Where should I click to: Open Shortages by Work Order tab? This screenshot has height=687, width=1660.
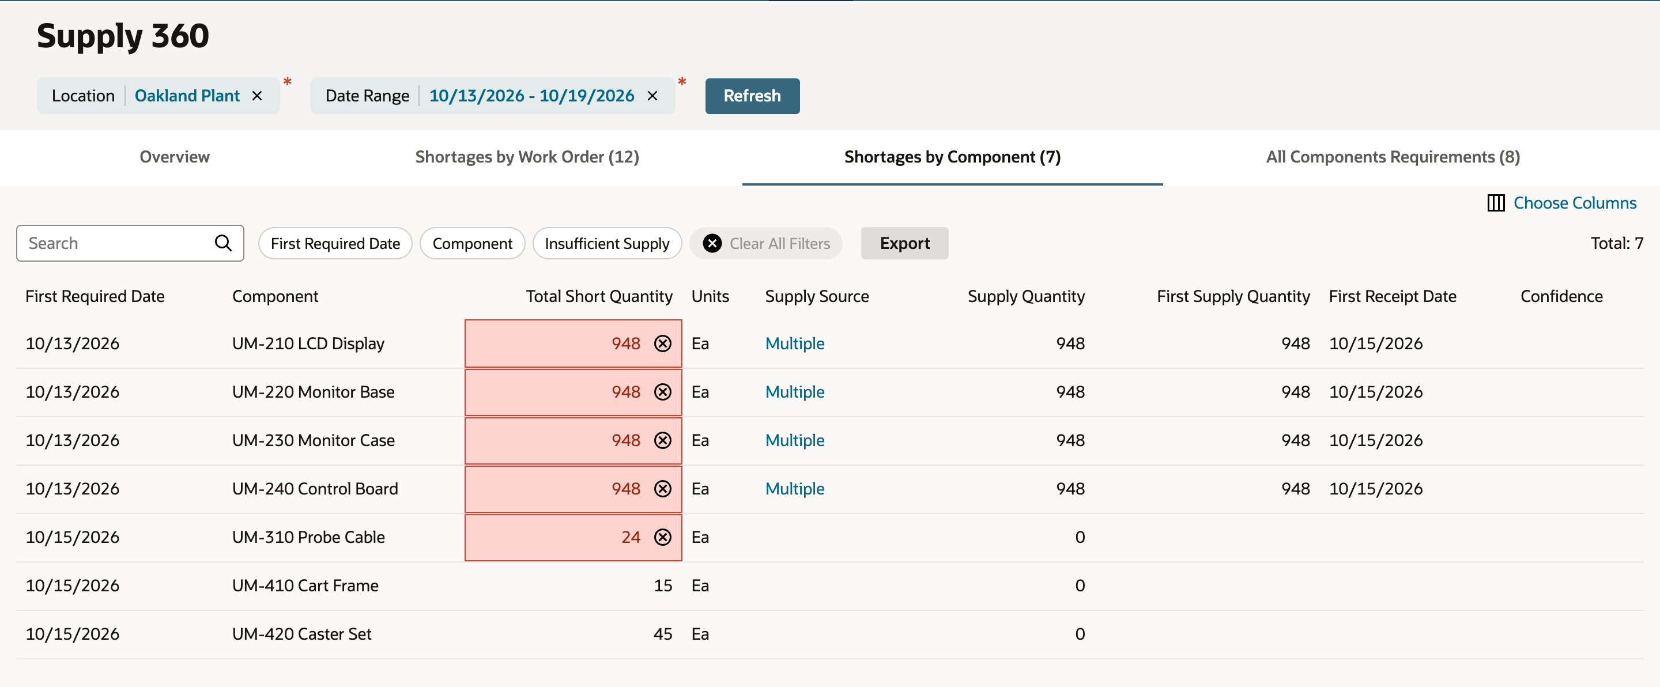527,157
